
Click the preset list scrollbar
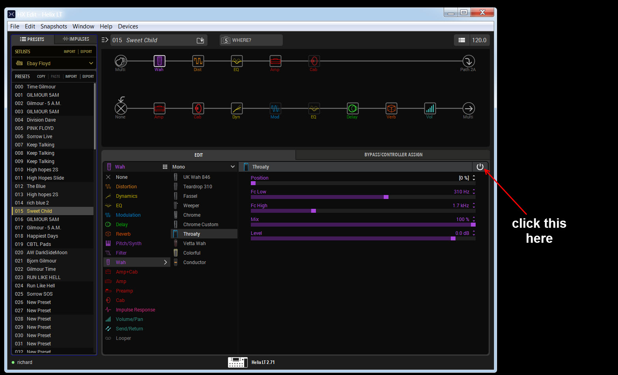(95, 116)
